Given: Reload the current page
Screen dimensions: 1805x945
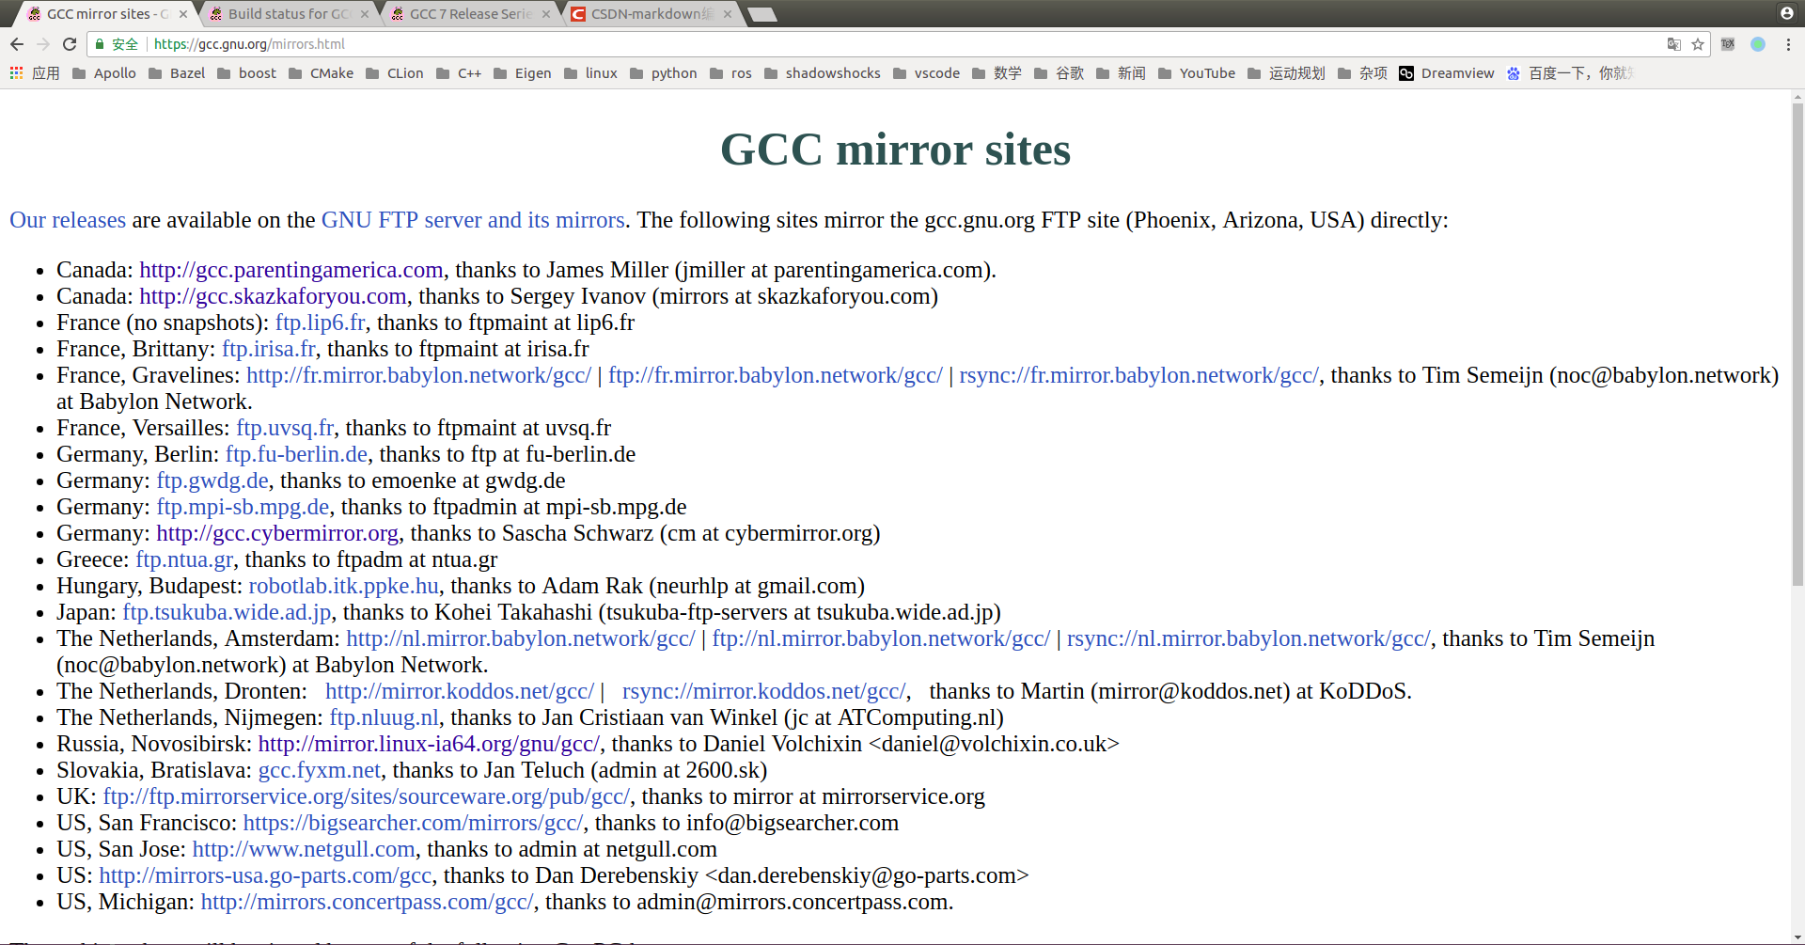Looking at the screenshot, I should click(x=70, y=44).
